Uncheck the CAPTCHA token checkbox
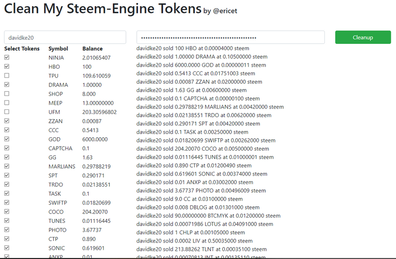This screenshot has width=396, height=259. click(x=7, y=148)
